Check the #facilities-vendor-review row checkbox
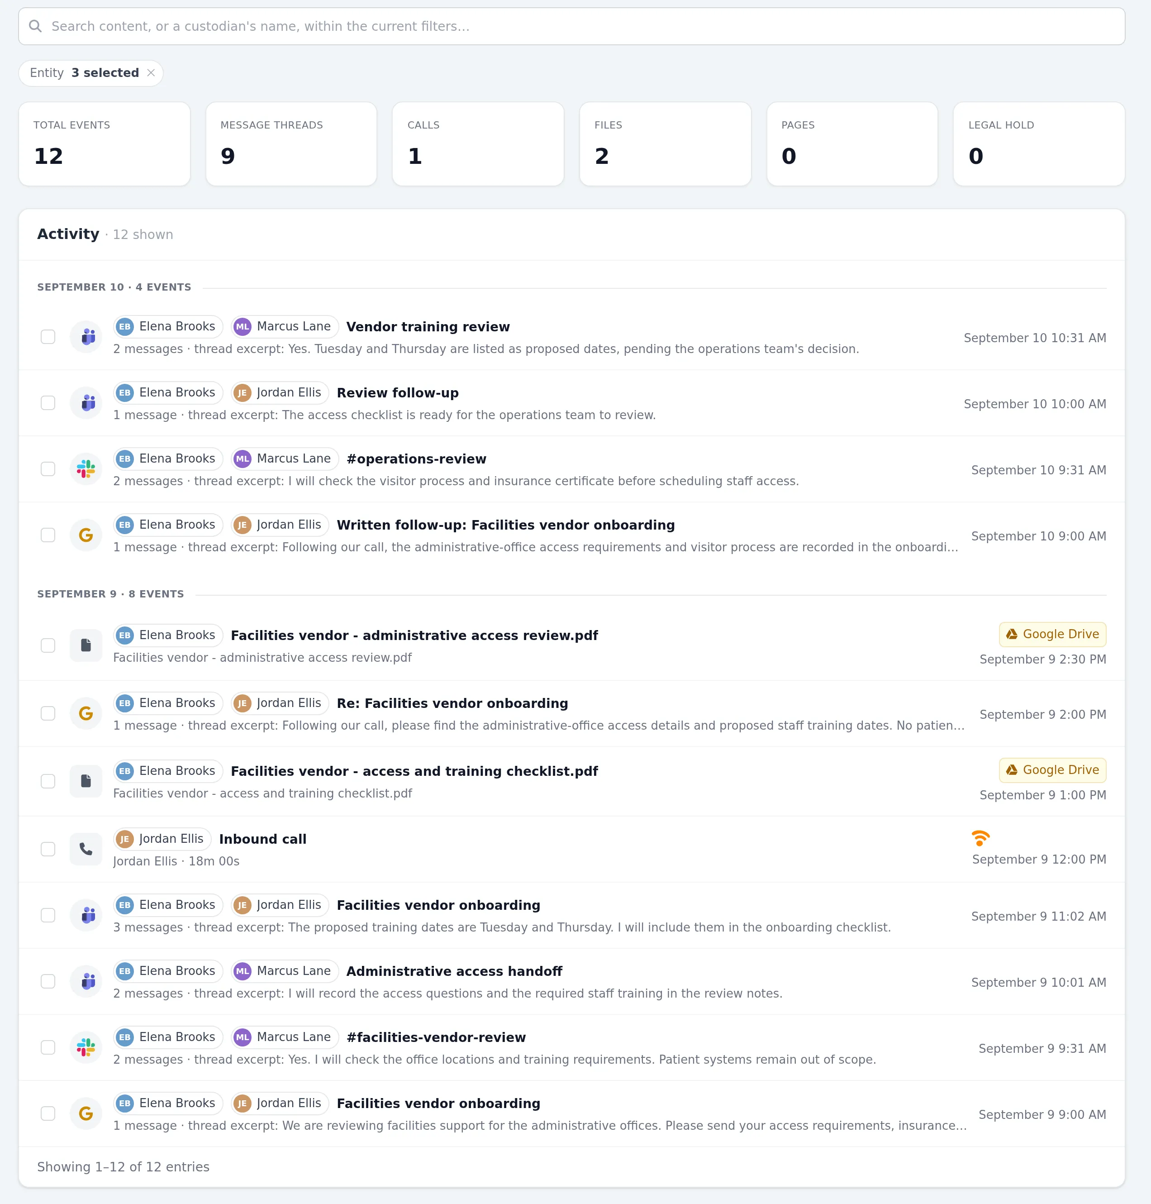1151x1204 pixels. [x=48, y=1047]
